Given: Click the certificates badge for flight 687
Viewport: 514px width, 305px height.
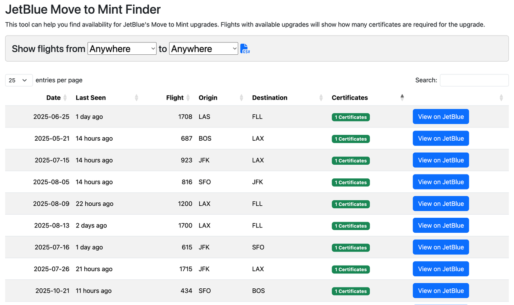Looking at the screenshot, I should pos(351,139).
